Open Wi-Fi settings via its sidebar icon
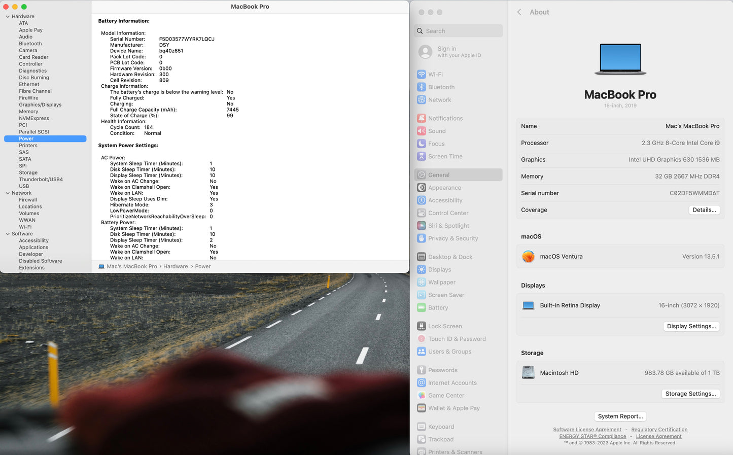This screenshot has width=733, height=455. [421, 75]
